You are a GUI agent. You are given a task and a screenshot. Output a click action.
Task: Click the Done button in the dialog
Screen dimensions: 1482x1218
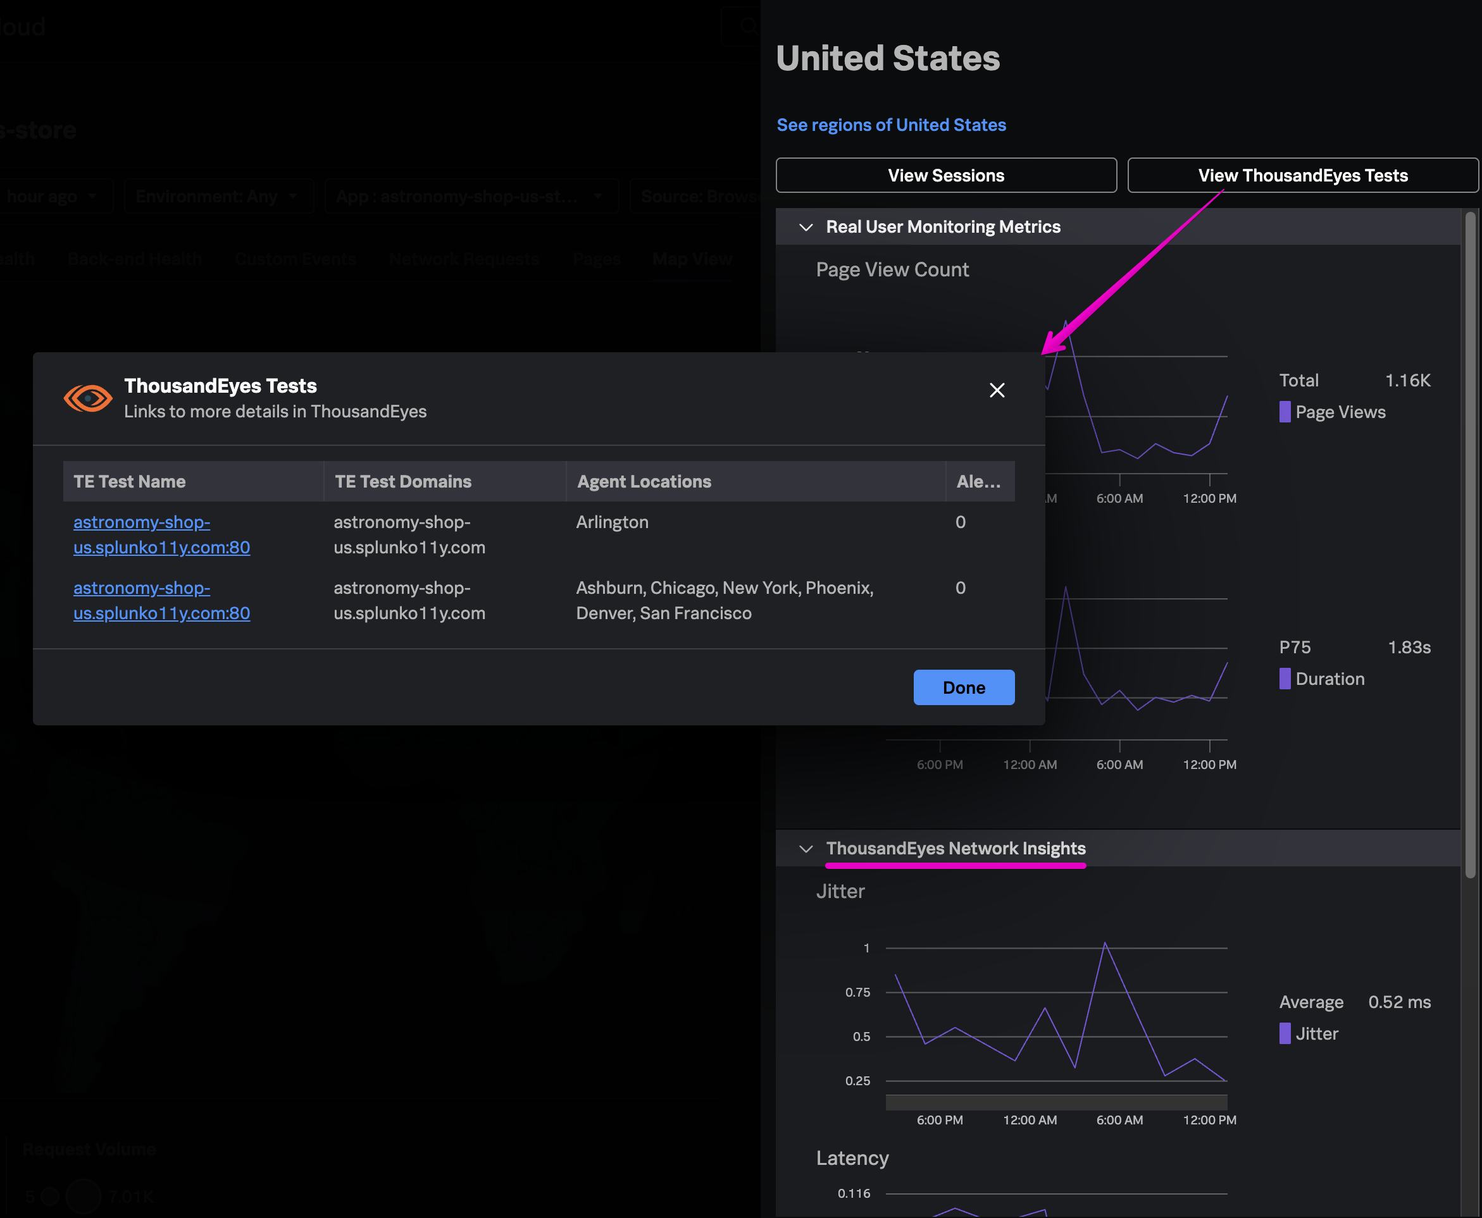point(963,687)
